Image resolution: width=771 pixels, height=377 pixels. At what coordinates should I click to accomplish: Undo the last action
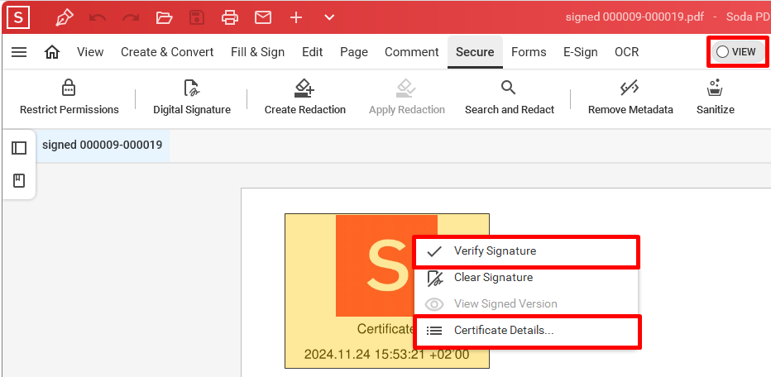tap(98, 17)
